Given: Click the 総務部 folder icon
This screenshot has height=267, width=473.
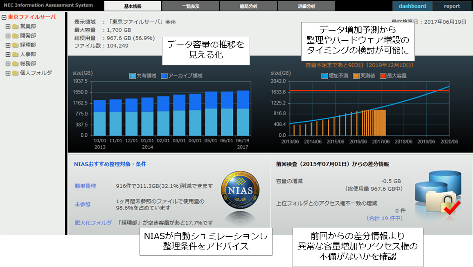Looking at the screenshot, I should coord(16,64).
